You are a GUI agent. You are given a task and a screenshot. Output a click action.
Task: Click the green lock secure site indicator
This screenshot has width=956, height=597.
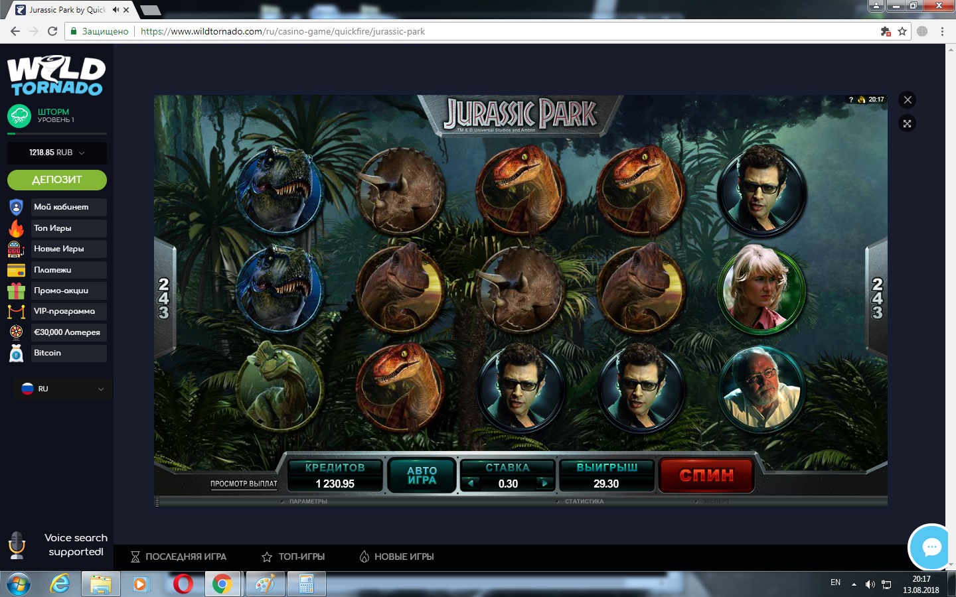click(74, 31)
